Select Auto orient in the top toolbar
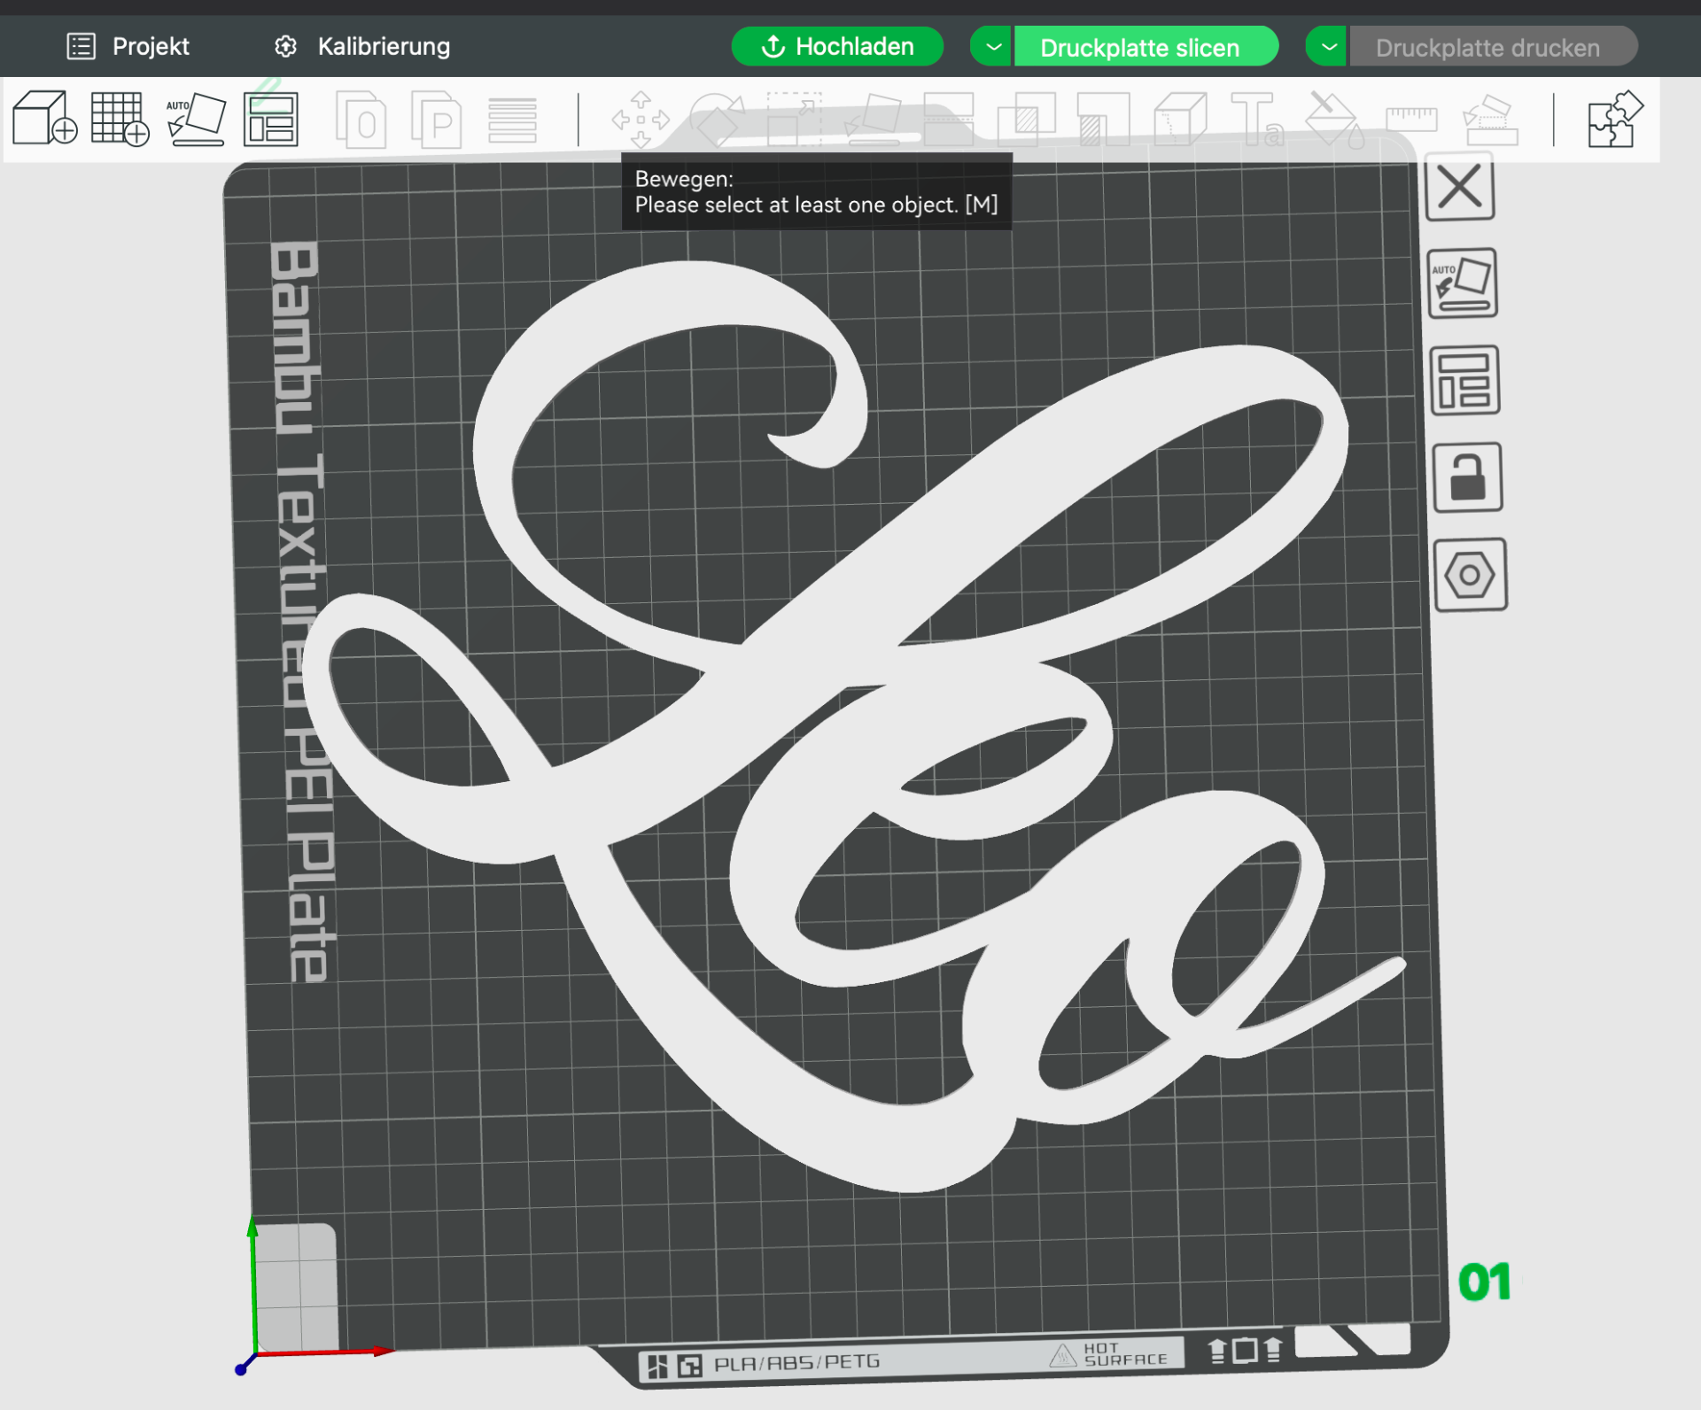This screenshot has width=1701, height=1410. pos(195,118)
